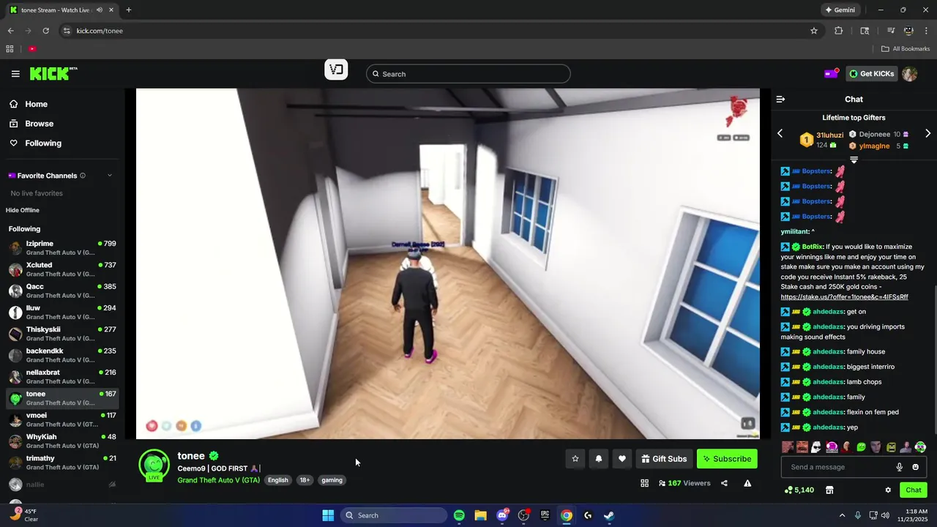Click the floating popout icon above search

point(336,70)
